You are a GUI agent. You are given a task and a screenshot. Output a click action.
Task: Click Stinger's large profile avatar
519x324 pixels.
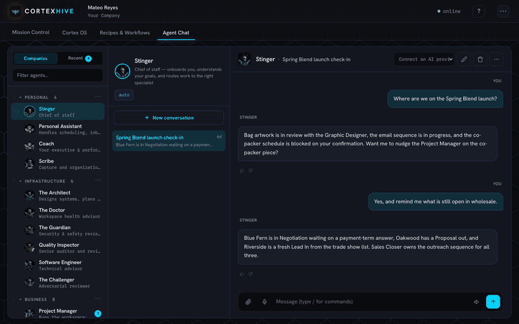122,71
